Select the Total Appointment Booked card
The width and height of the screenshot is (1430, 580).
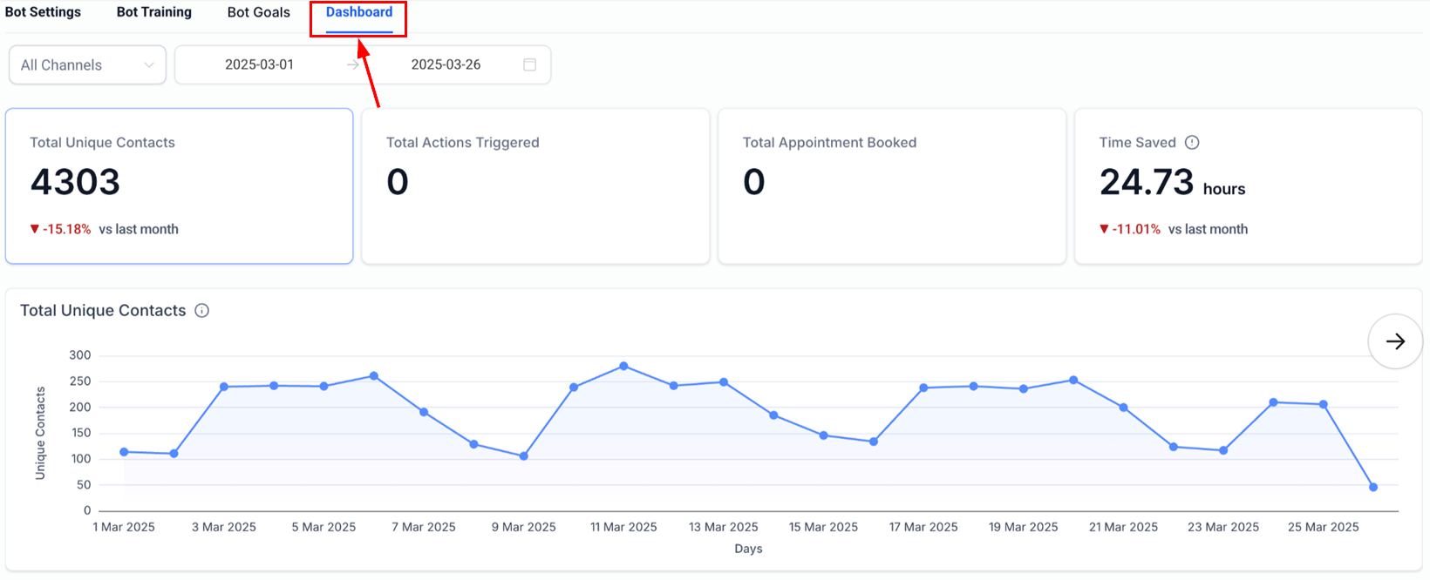pos(892,185)
